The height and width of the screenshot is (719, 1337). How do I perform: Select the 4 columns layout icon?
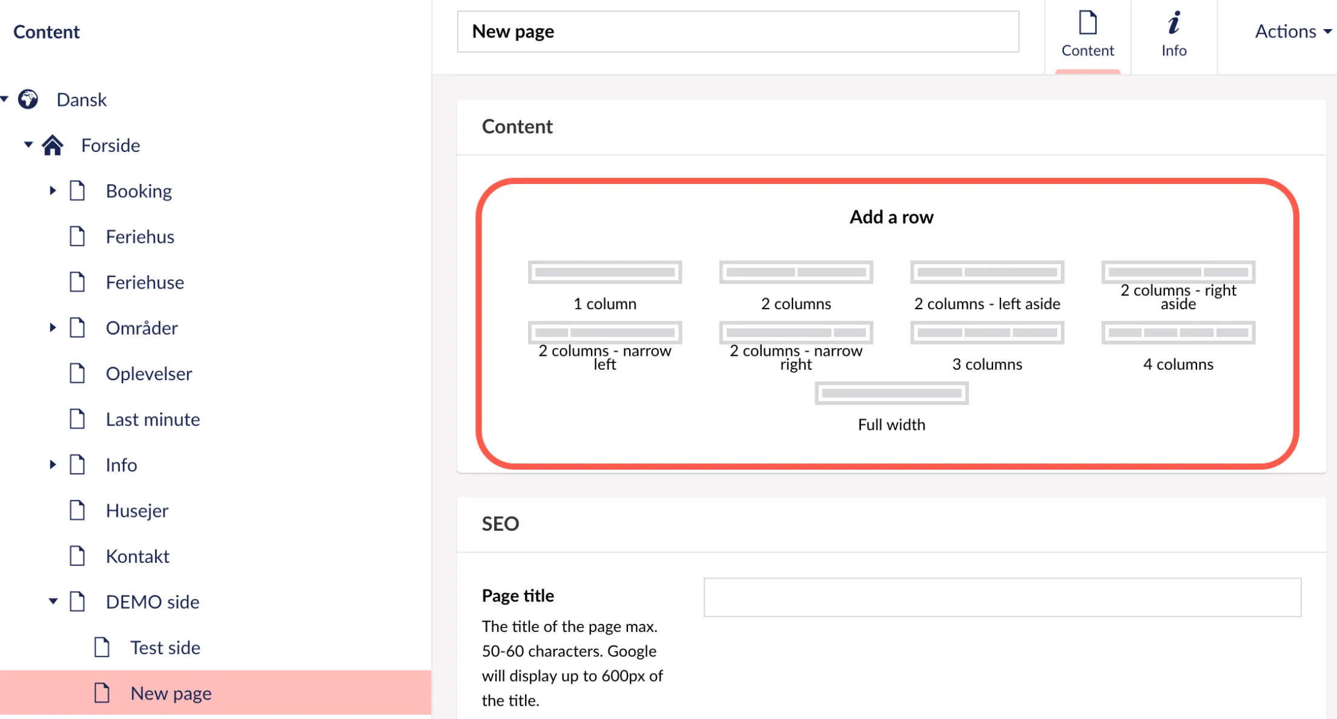[x=1178, y=332]
